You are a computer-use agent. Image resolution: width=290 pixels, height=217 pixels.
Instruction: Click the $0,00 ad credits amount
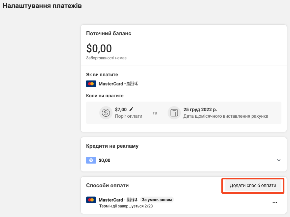point(105,160)
